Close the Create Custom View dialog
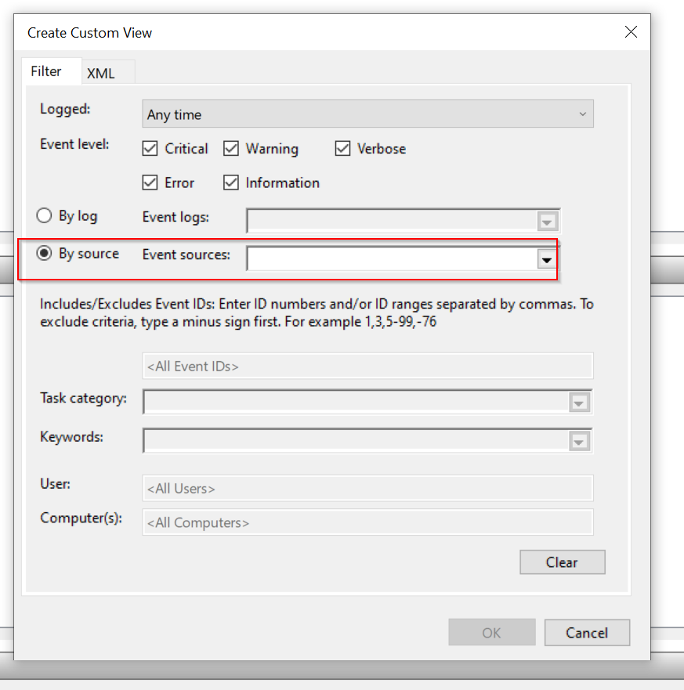The width and height of the screenshot is (684, 690). coord(631,31)
